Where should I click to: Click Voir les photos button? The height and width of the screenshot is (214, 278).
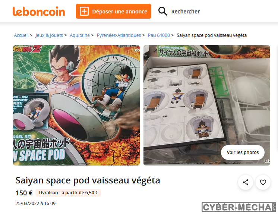point(243,152)
